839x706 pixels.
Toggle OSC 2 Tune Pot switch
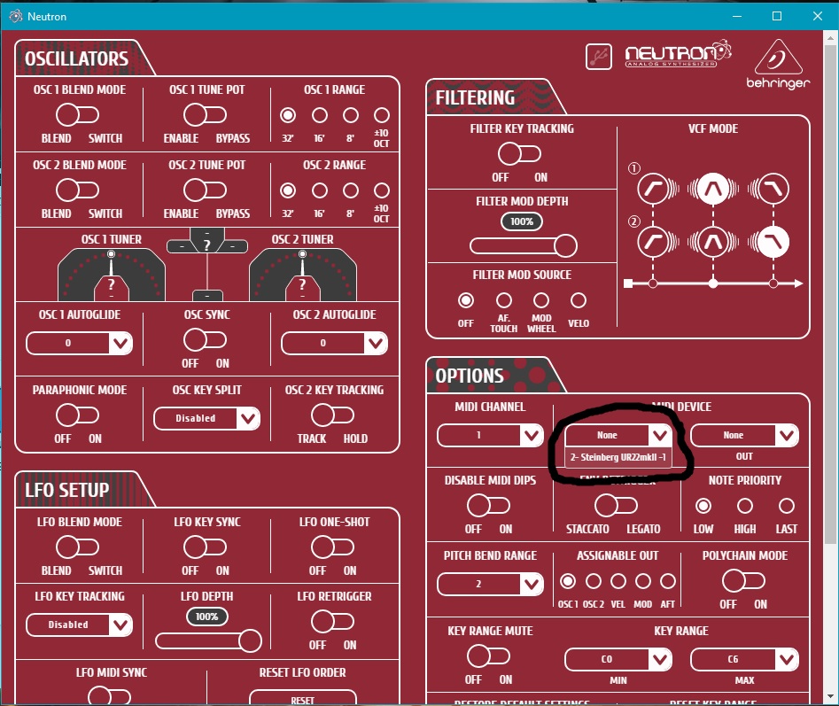(205, 190)
